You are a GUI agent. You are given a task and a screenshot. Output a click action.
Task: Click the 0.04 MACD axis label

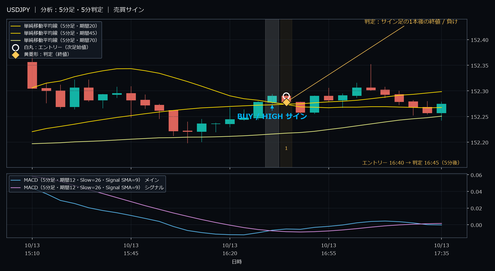[x=476, y=192]
